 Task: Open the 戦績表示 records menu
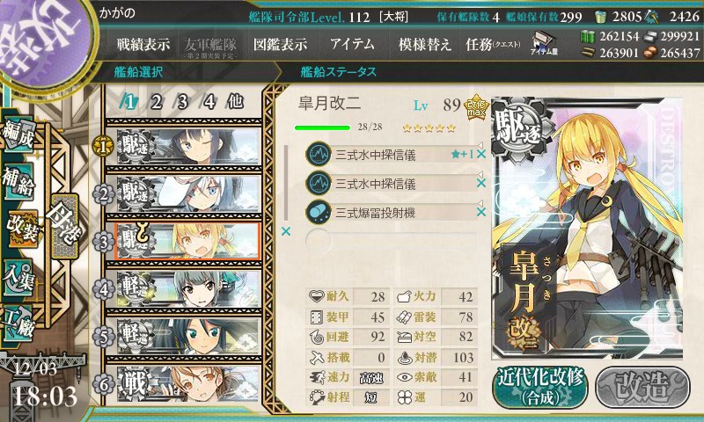click(143, 44)
